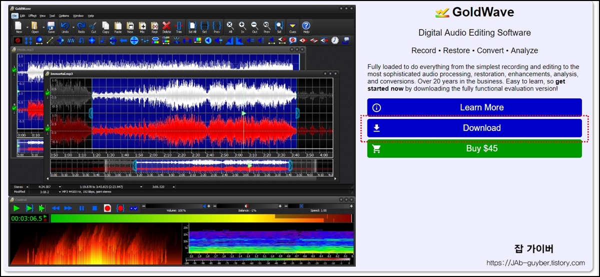Screen dimensions: 600x277
Task: Click the Paste toolbar icon
Action: [118, 26]
